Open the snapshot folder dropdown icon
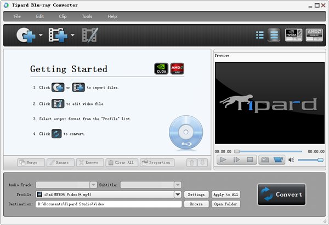329x225 pixels. click(x=279, y=160)
